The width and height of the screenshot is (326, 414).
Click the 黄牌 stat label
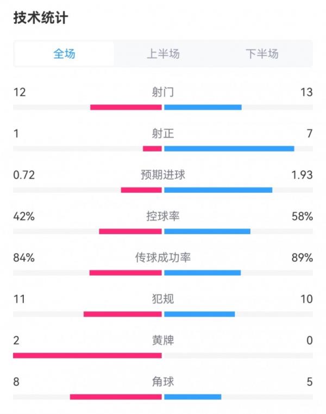(x=163, y=341)
